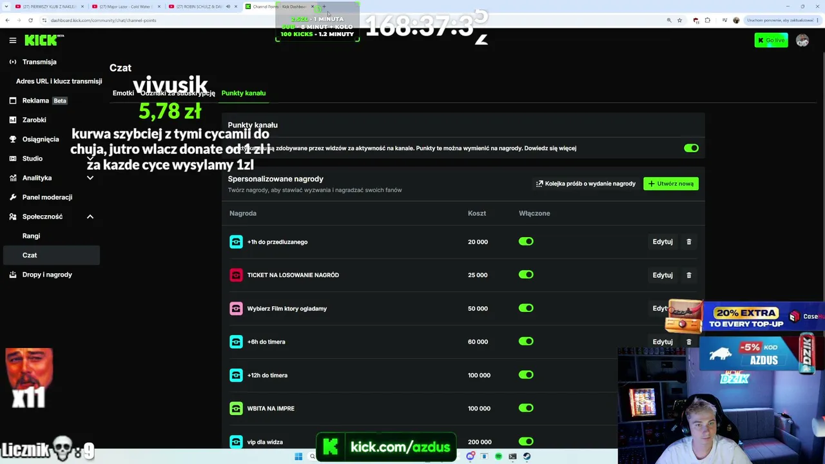
Task: Expand the Analityka sidebar section
Action: [x=90, y=178]
